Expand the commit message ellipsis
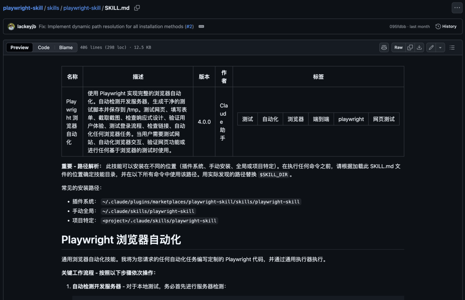 click(x=201, y=26)
